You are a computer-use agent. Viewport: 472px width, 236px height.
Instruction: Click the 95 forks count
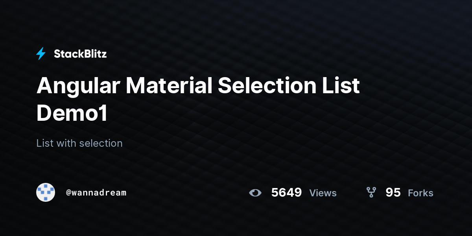(x=393, y=193)
